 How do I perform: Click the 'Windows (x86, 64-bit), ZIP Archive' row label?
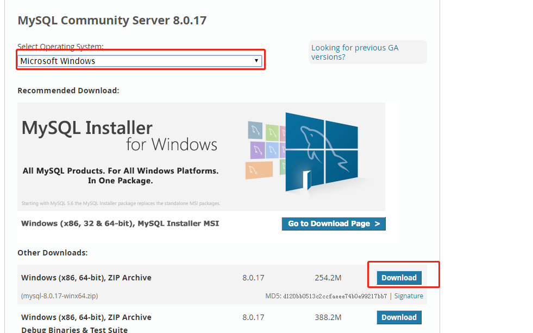pos(85,277)
